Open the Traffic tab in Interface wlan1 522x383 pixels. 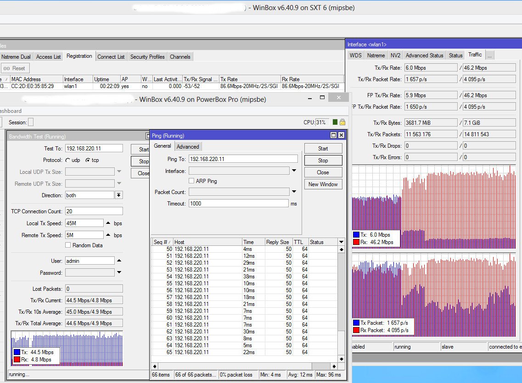click(x=475, y=55)
